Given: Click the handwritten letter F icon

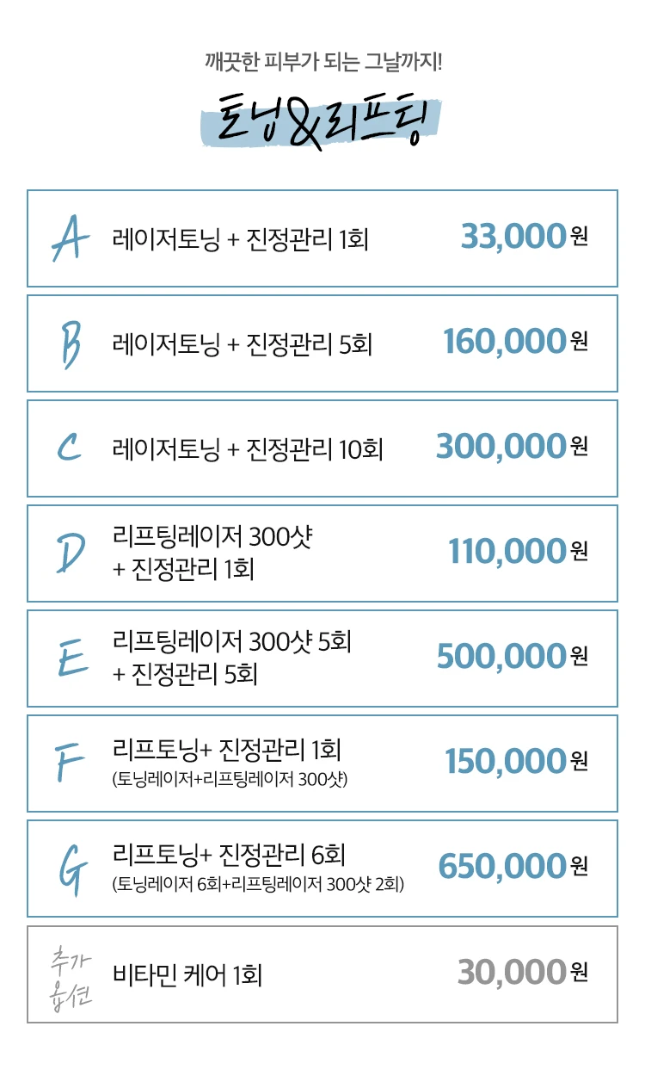Looking at the screenshot, I should tap(70, 763).
